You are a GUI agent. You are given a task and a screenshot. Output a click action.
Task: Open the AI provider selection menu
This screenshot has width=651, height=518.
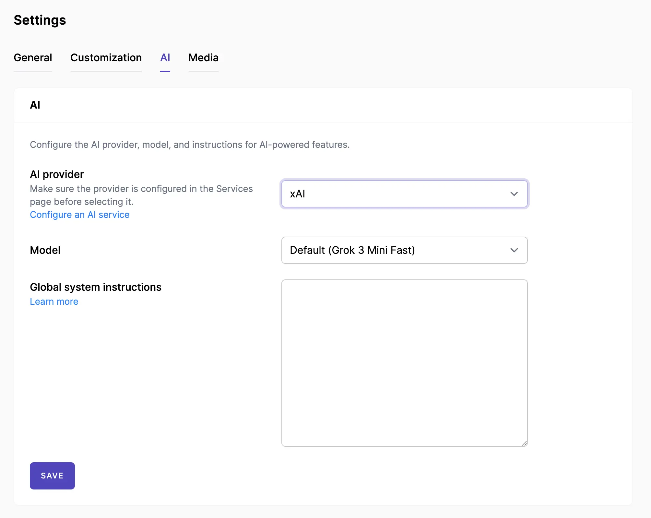coord(404,194)
